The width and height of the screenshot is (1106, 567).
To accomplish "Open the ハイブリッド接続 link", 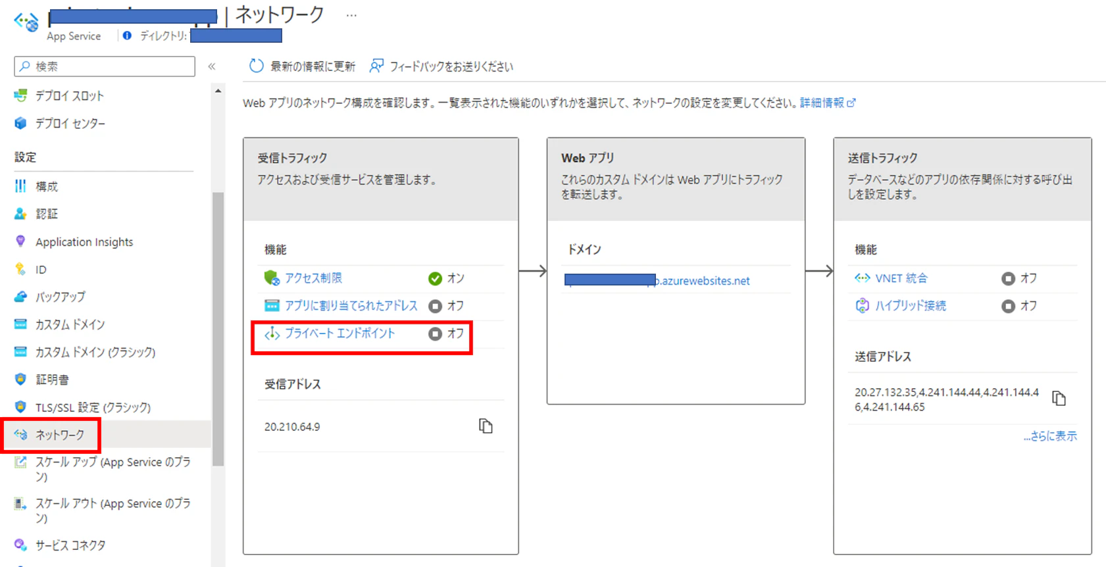I will (x=911, y=306).
